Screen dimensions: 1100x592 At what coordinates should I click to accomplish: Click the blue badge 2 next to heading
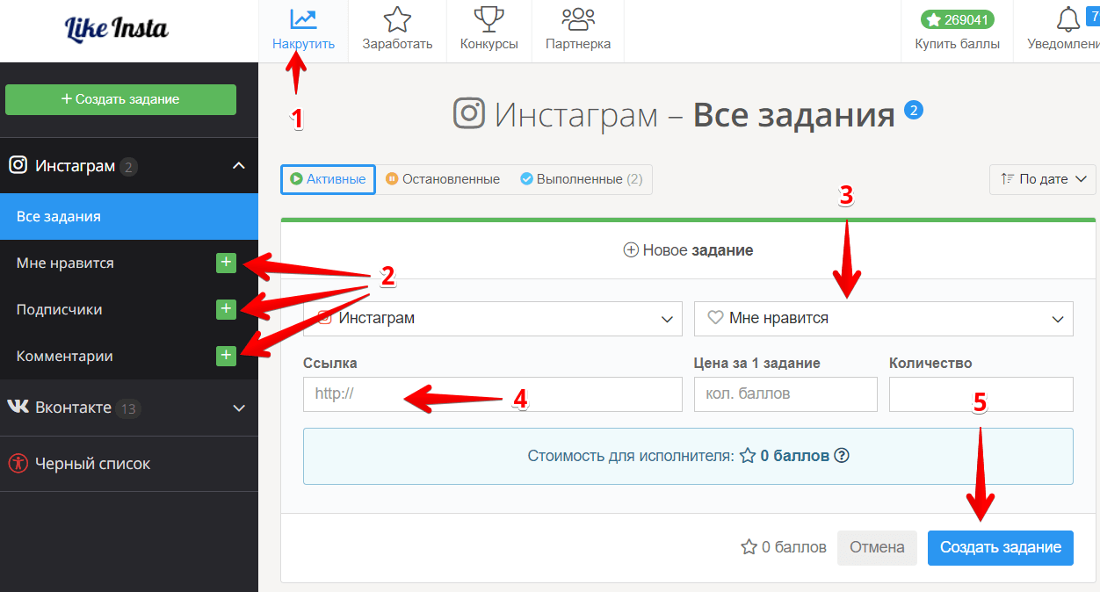914,110
